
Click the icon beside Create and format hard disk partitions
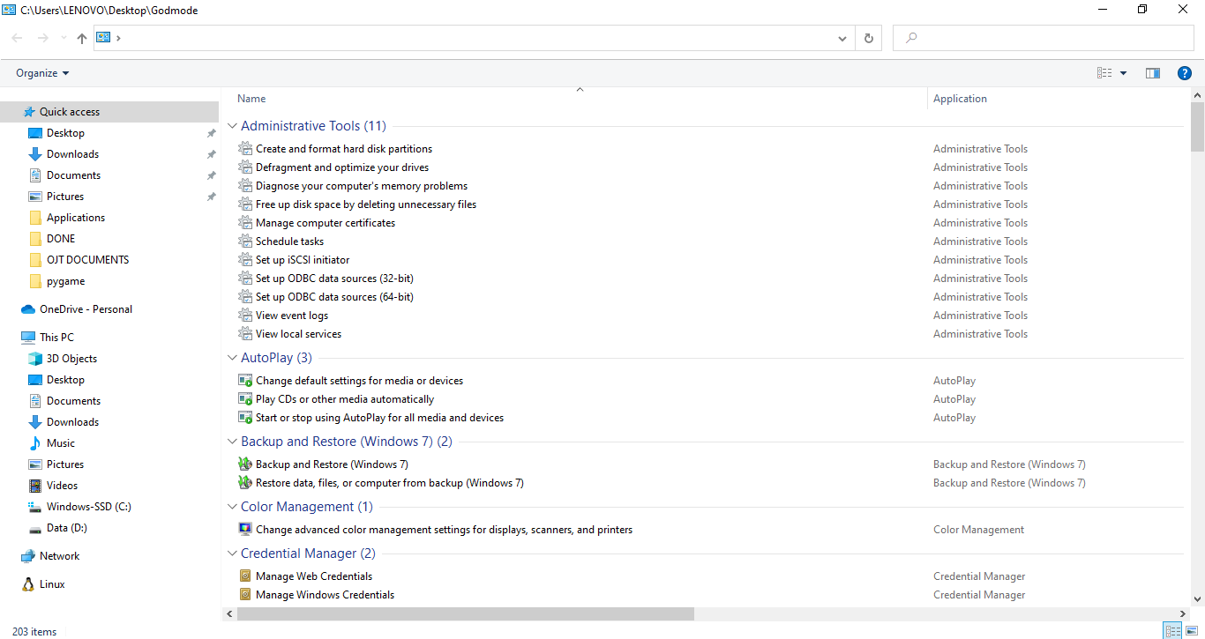[245, 149]
